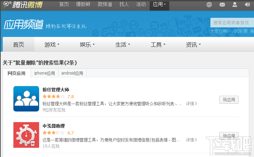Open 找人 in top navigation
The height and width of the screenshot is (157, 254).
124,4
